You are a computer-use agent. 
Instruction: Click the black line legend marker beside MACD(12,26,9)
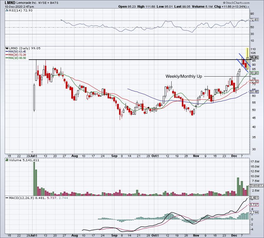pos(7,198)
